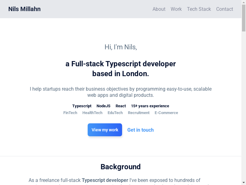Click the Nils Millahn site title
This screenshot has width=246, height=185.
pos(24,9)
